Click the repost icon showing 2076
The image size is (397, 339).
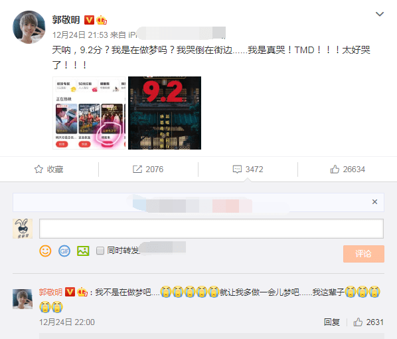(137, 169)
